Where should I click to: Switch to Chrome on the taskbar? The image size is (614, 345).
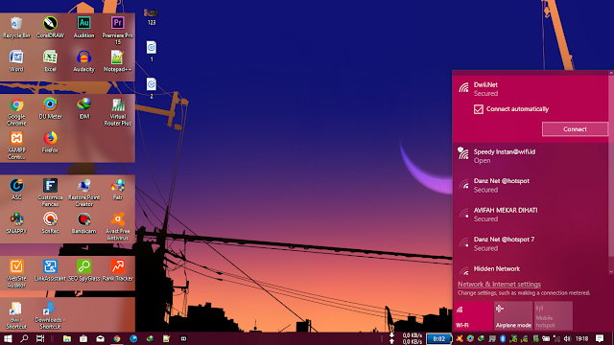tap(117, 338)
